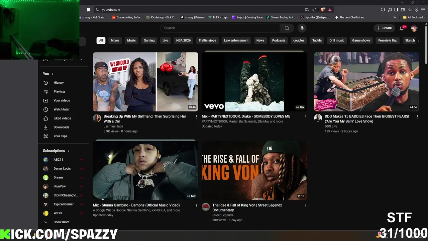Open options menu for DDG video
Screen dimensions: 428x241
tap(417, 116)
